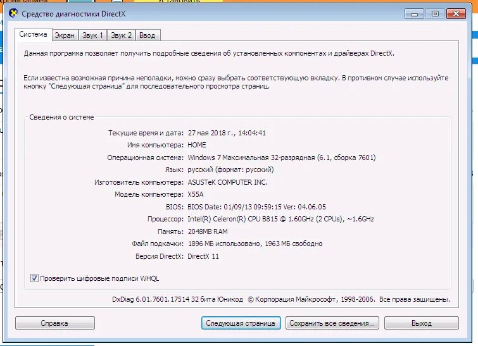Click the Выход button
This screenshot has height=346, width=478.
421,323
